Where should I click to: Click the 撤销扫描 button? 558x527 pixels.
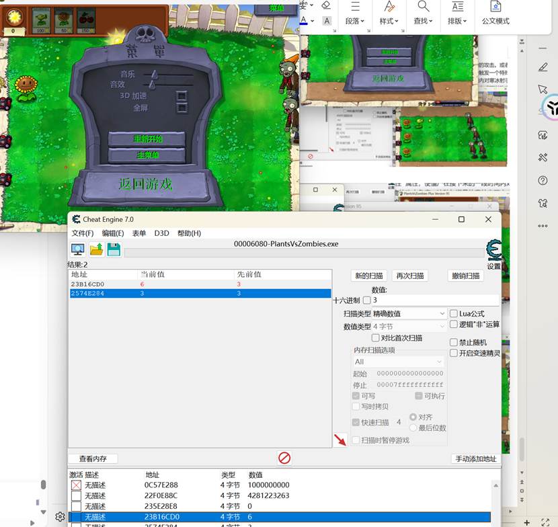coord(465,276)
